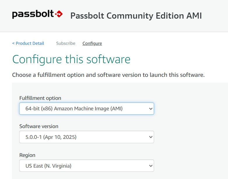The width and height of the screenshot is (228, 179).
Task: Click the "Passbolt Community Edition AMI" title
Action: point(136,16)
